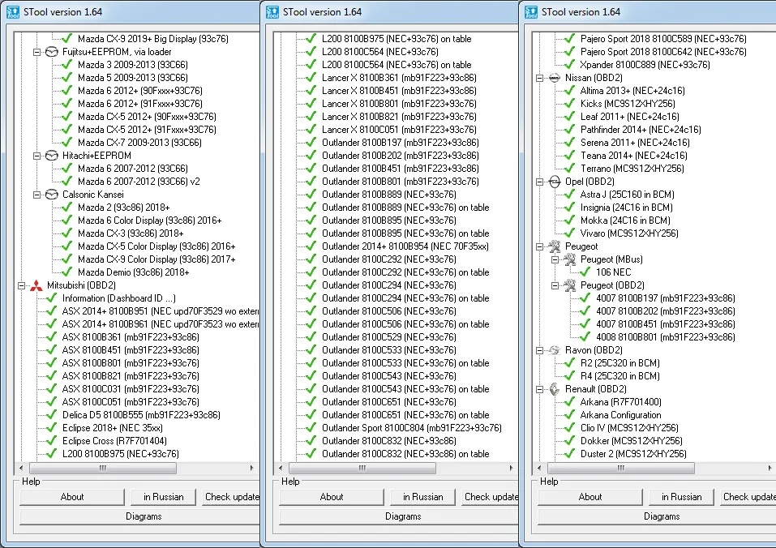Click horizontal scrollbar thumb in left window
The height and width of the screenshot is (548, 776).
pyautogui.click(x=102, y=468)
